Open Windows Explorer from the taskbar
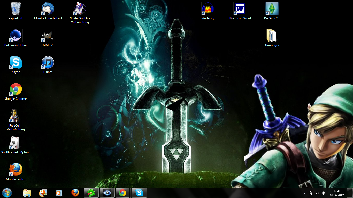Viewport: 353px width, 198px height. coord(27,193)
